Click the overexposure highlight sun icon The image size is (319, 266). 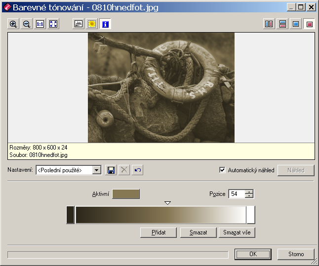(x=92, y=24)
